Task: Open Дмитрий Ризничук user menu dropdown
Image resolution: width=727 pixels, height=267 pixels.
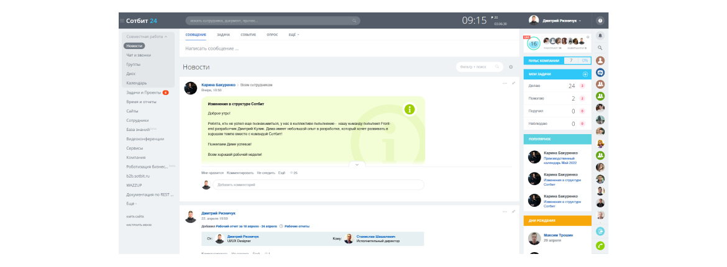Action: 562,21
